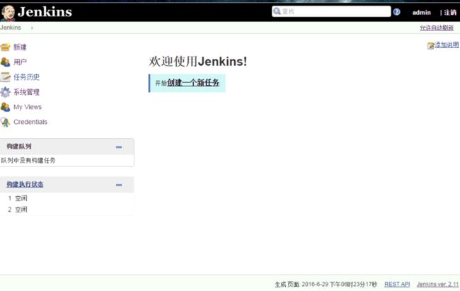Click the 注销 logout link
This screenshot has width=460, height=291.
pyautogui.click(x=450, y=12)
